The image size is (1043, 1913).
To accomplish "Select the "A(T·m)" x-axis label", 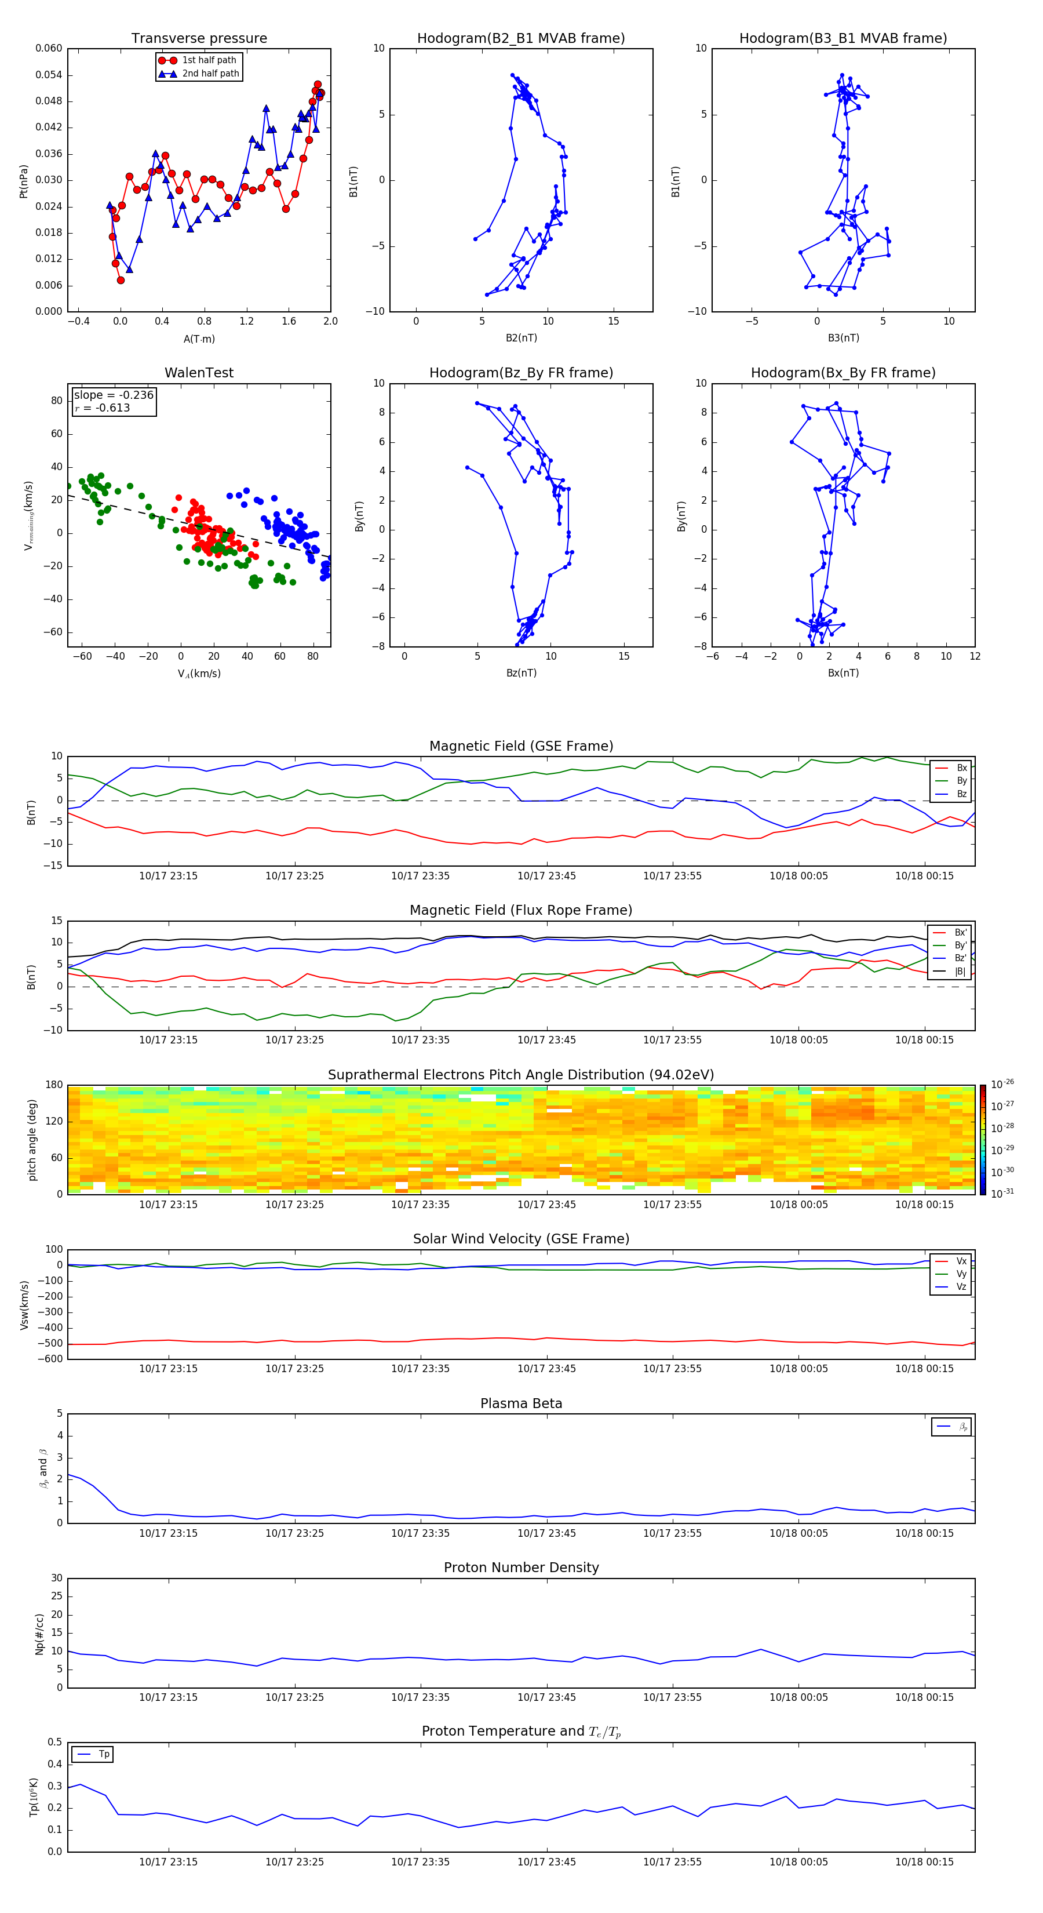I will [199, 339].
